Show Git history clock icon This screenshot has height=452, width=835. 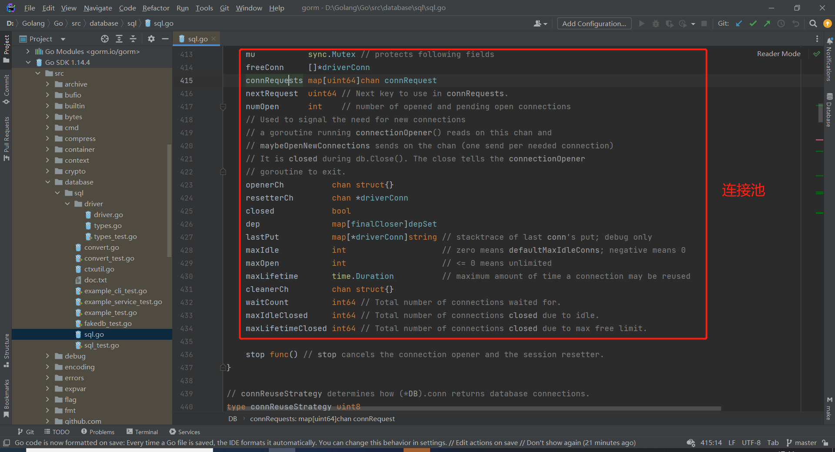click(781, 23)
